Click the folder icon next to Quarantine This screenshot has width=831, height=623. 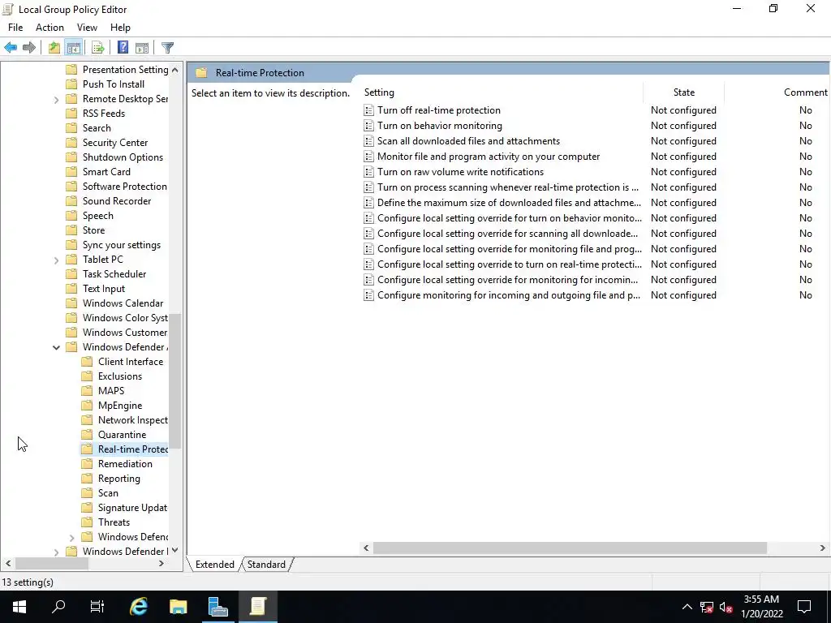click(87, 435)
